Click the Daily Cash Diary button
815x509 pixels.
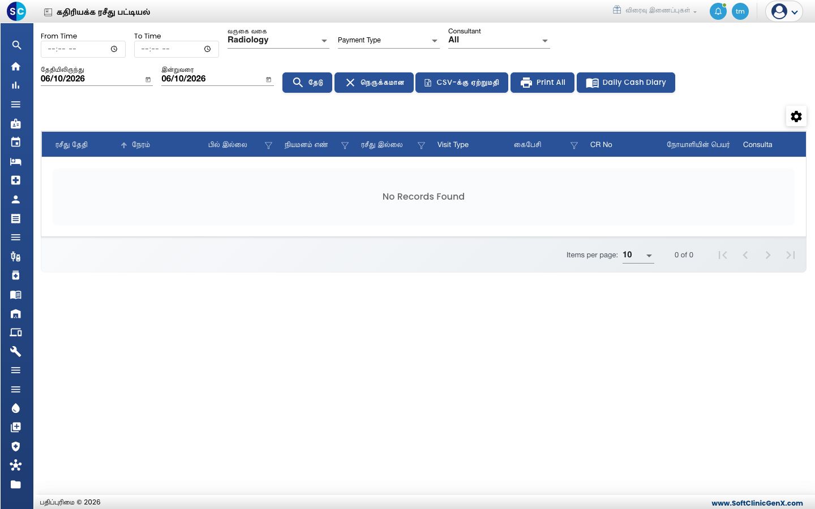point(625,83)
